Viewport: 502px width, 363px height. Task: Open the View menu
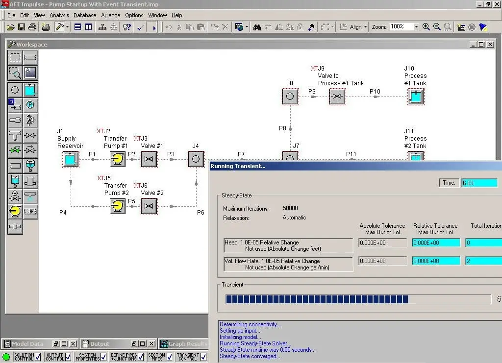pyautogui.click(x=39, y=15)
